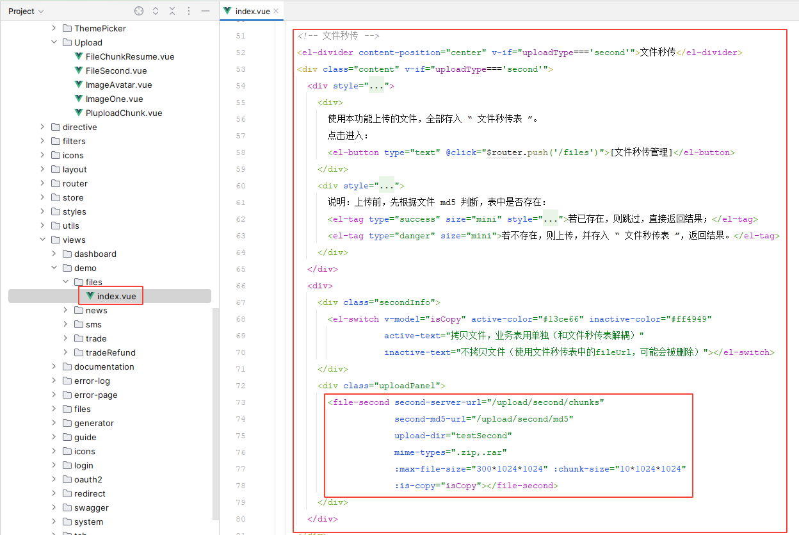Screen dimensions: 799x535
Task: Expand the icons folder under layout siblings
Action: tap(43, 155)
